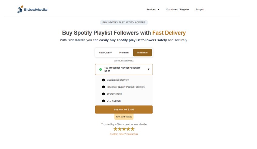Switch to the Premium tab
This screenshot has height=149, width=257.
(124, 53)
